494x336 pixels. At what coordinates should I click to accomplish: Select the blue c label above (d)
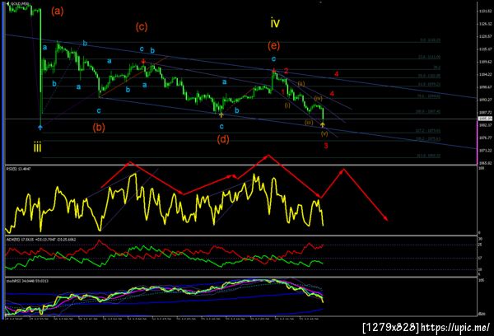[x=221, y=126]
